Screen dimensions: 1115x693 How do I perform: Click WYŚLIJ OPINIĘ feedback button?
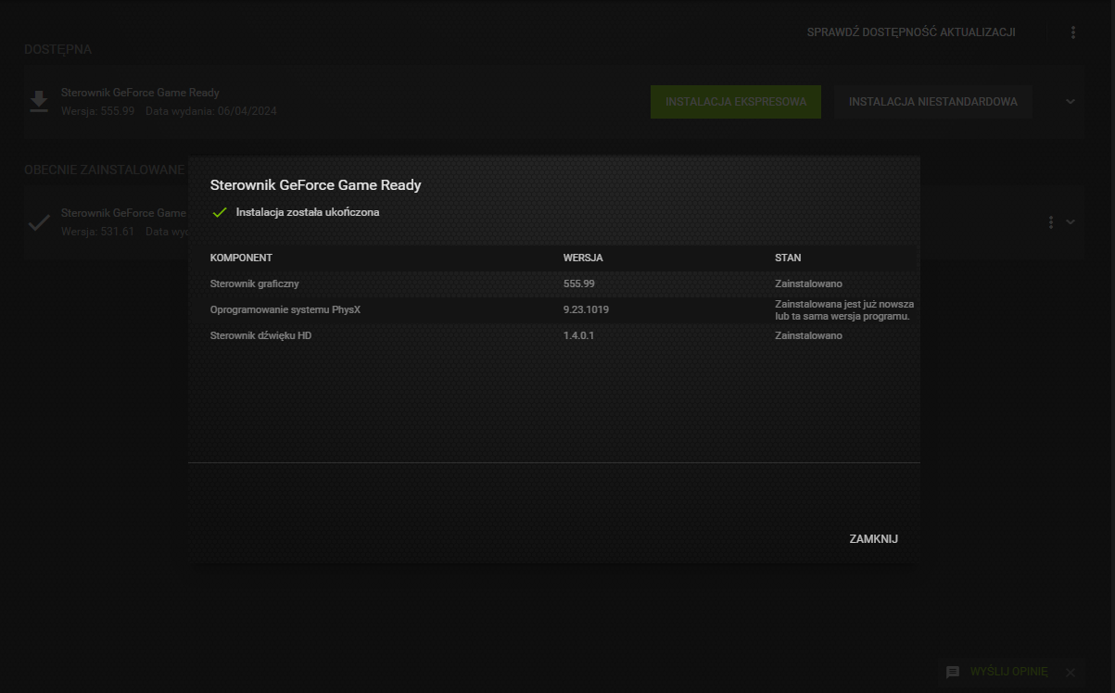pos(1008,672)
